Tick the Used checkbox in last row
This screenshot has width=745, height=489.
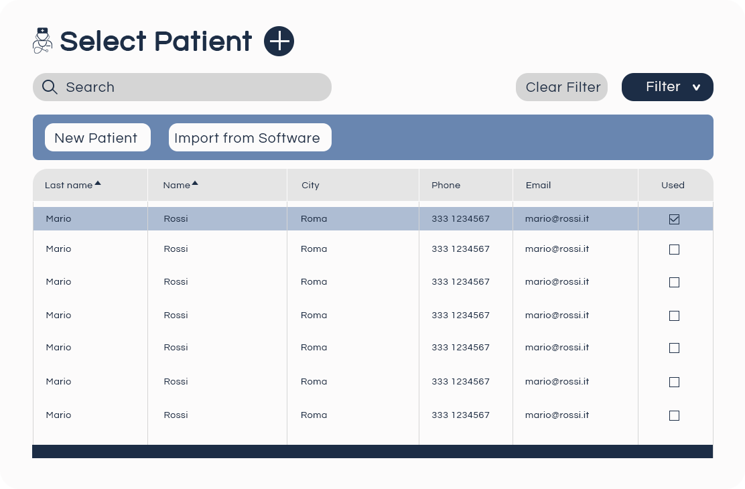tap(674, 415)
